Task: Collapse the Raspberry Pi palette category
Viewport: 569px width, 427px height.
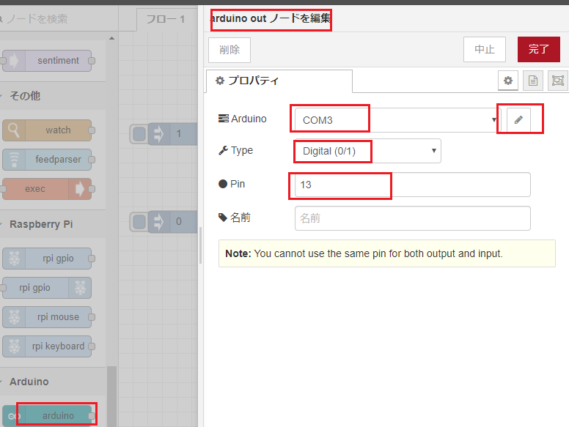Action: coord(40,224)
